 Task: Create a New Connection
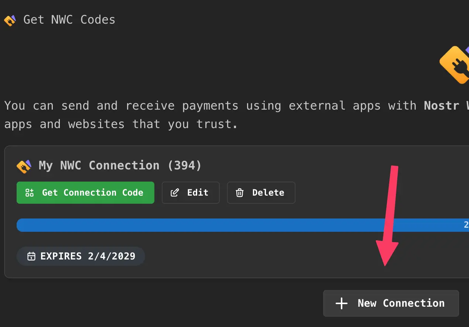[x=391, y=303]
